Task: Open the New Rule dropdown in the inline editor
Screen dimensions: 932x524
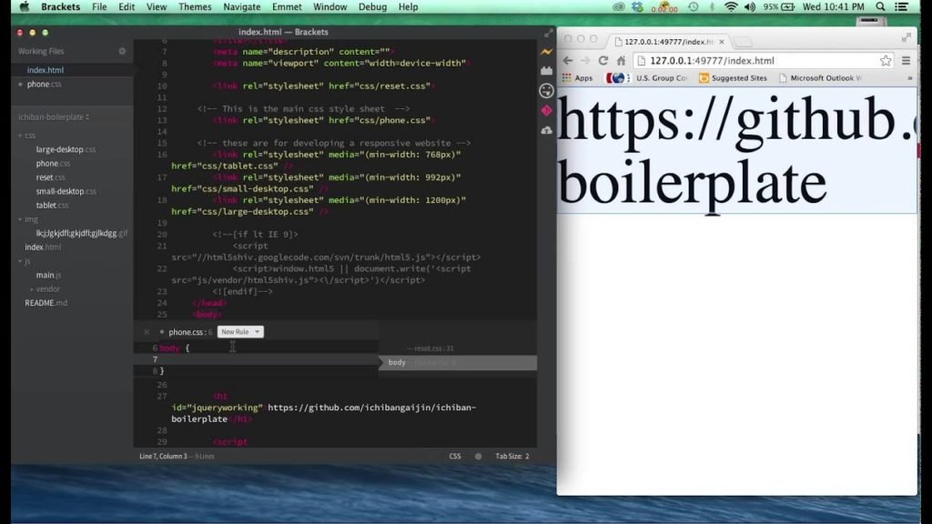Action: (x=239, y=331)
